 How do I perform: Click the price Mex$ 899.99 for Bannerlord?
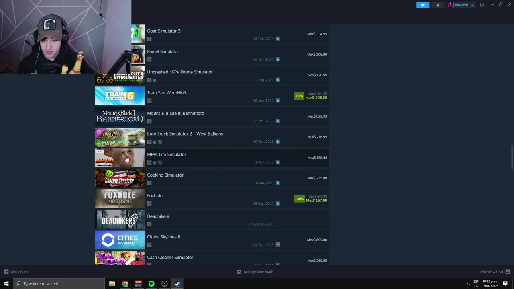point(317,116)
